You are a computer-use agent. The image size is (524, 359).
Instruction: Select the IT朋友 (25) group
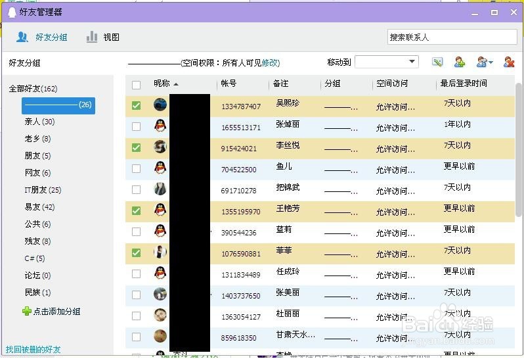pyautogui.click(x=43, y=190)
